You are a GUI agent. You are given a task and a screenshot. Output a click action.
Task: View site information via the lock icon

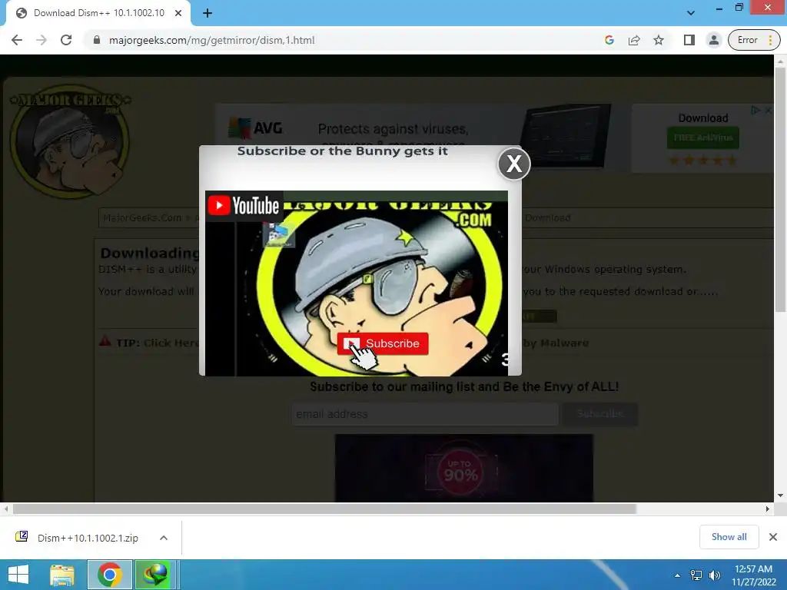[97, 40]
